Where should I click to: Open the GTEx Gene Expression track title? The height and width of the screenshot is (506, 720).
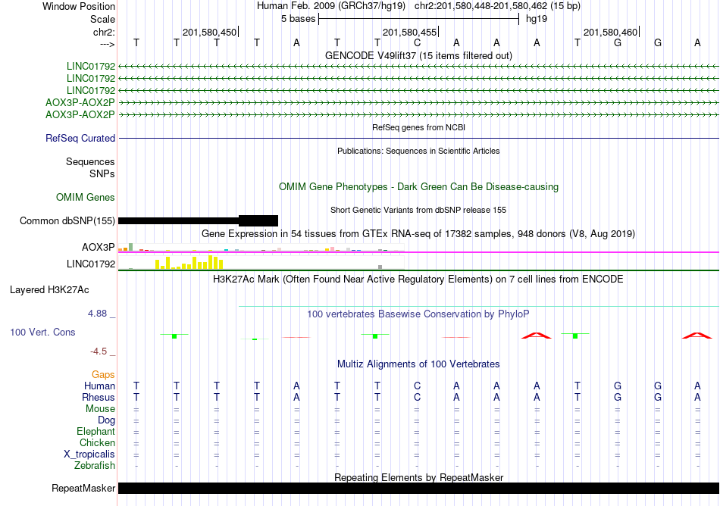418,234
